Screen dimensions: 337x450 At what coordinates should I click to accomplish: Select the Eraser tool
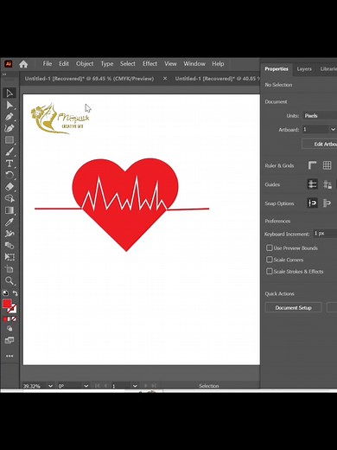(x=10, y=187)
